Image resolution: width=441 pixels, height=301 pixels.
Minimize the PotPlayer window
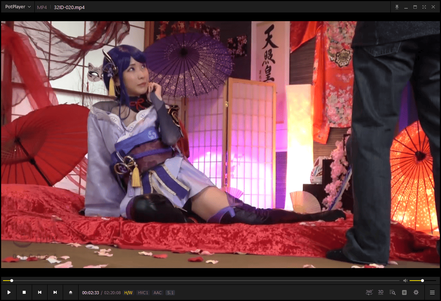(x=406, y=7)
